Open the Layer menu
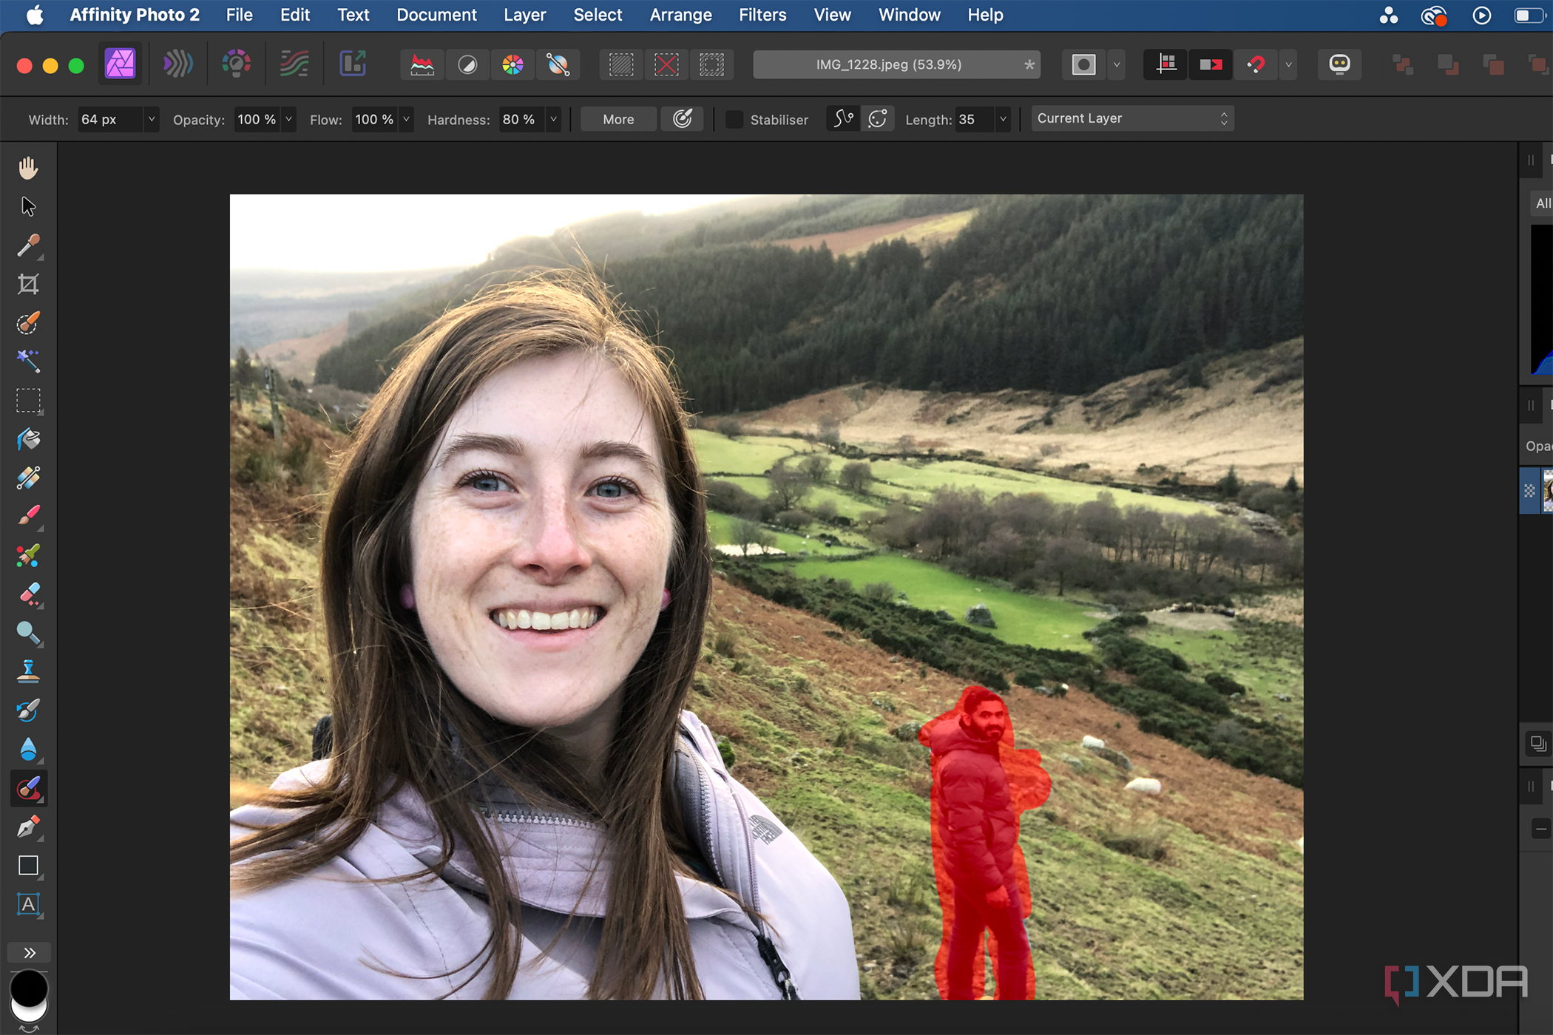Image resolution: width=1553 pixels, height=1035 pixels. pyautogui.click(x=524, y=15)
